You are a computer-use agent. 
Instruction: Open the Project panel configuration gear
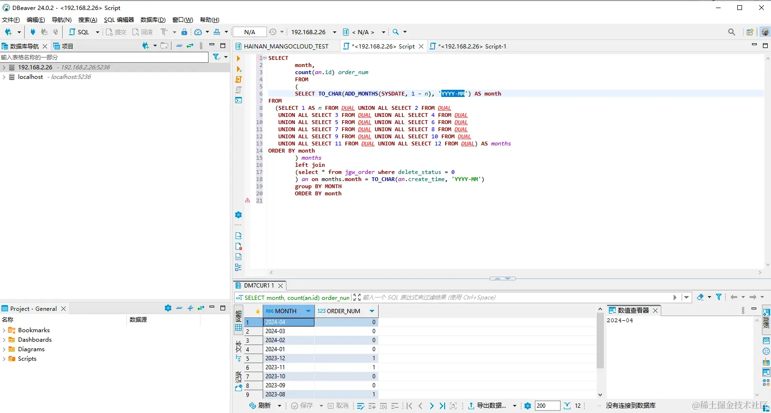tap(168, 308)
